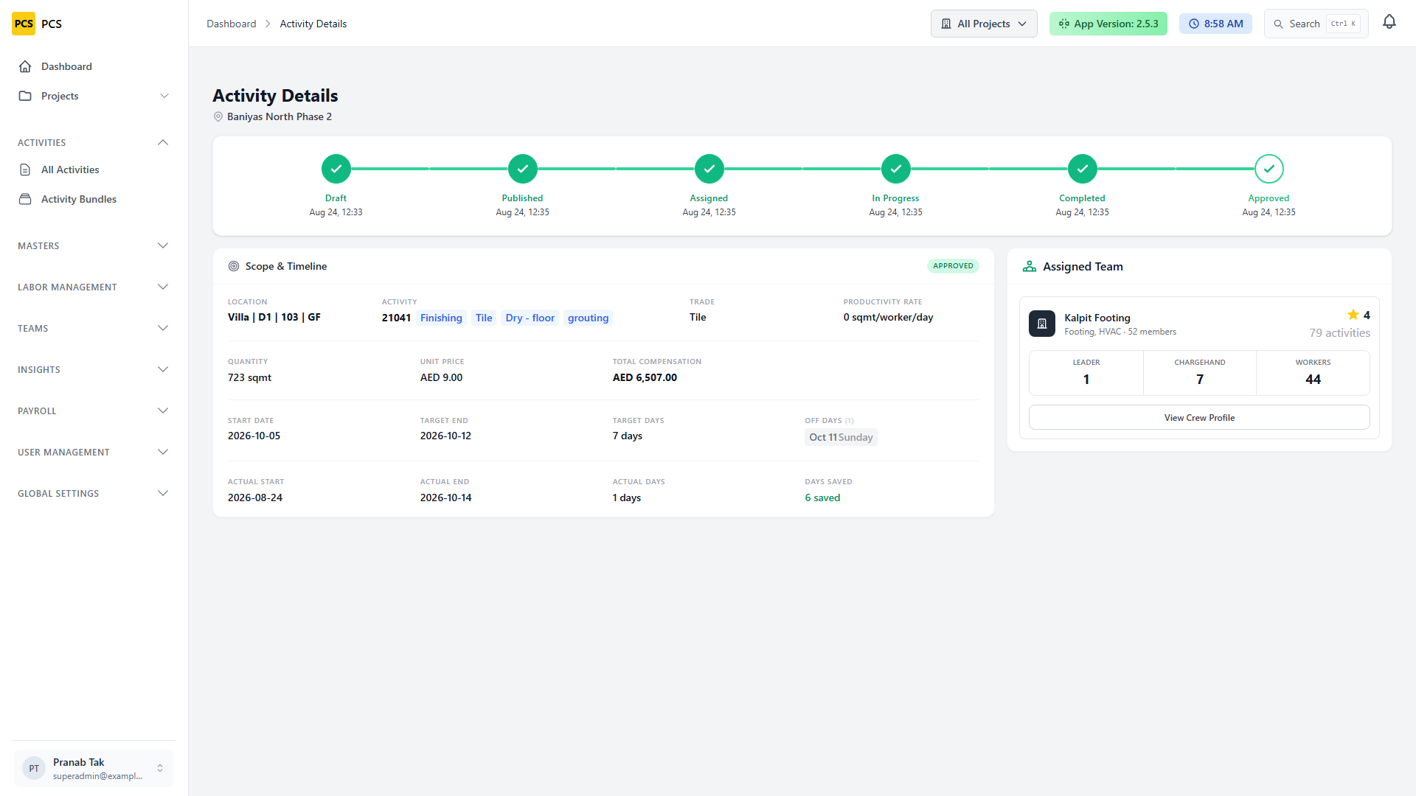This screenshot has height=796, width=1416.
Task: Click View Crew Profile button
Action: click(x=1199, y=417)
